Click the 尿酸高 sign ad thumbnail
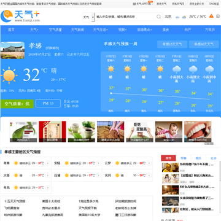Screen dimensions: 221x221 [139, 131]
